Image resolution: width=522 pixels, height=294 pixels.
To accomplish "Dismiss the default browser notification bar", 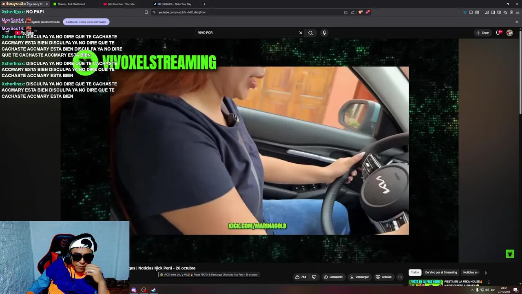I will click(517, 22).
